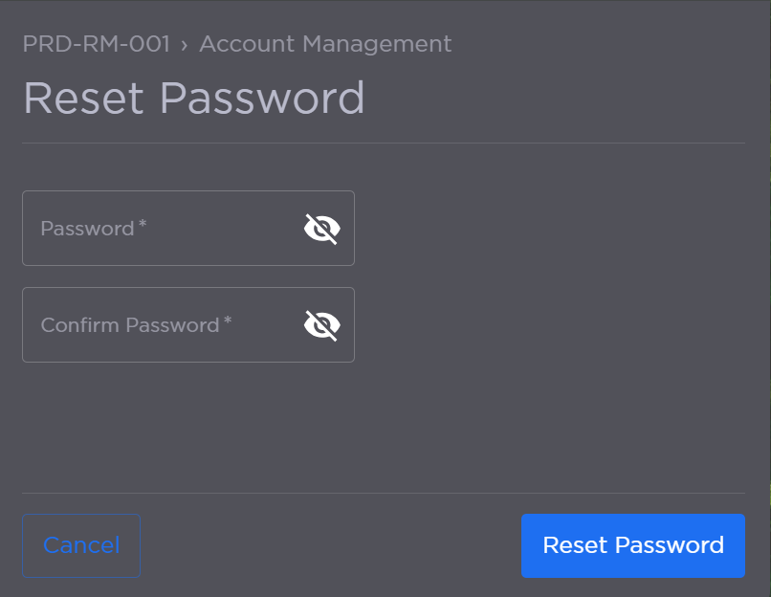Navigate to Account Management via breadcrumb

(325, 44)
